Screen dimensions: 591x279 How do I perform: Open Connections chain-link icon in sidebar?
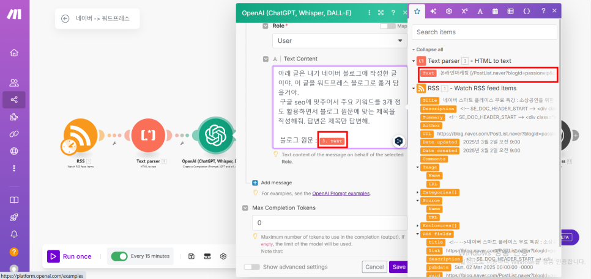14,134
